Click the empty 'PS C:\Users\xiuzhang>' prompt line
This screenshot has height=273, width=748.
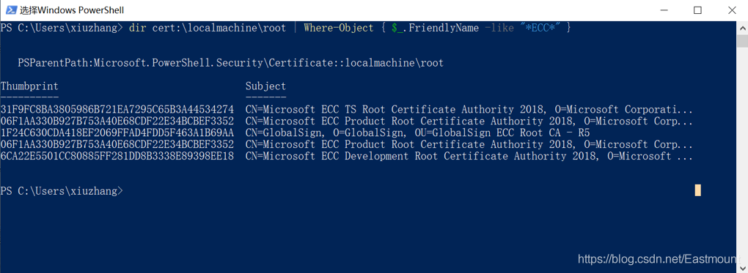[62, 191]
